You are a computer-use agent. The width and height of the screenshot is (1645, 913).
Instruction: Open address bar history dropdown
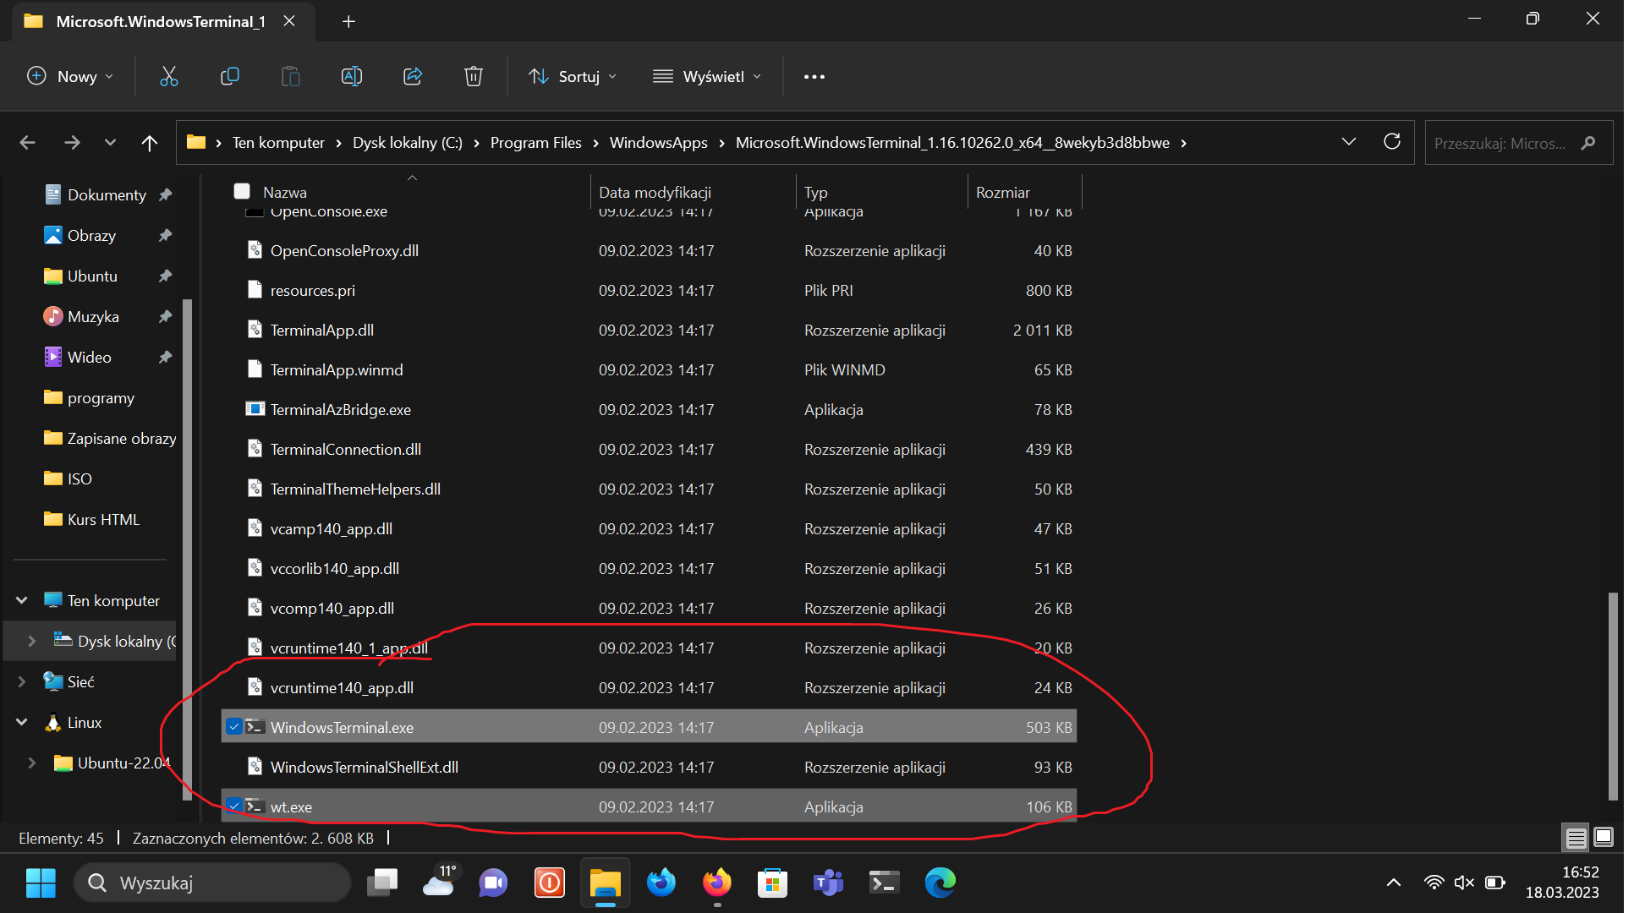tap(1349, 142)
